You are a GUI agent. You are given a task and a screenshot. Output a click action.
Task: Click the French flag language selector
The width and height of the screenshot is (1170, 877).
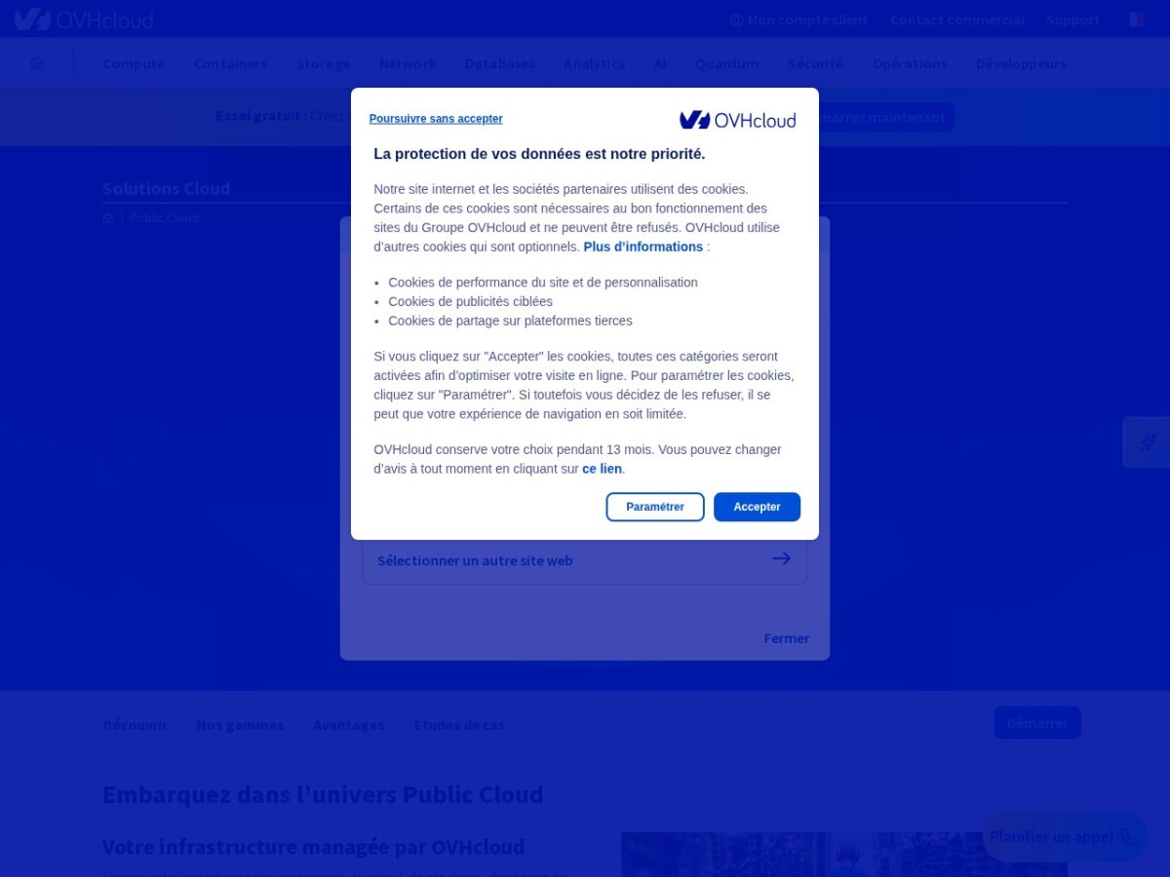click(x=1137, y=19)
